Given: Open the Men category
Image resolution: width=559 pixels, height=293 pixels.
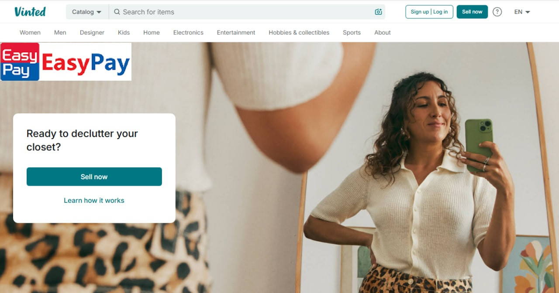Looking at the screenshot, I should tap(60, 33).
